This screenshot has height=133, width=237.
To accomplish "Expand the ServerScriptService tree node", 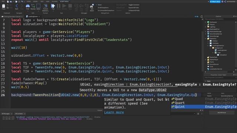I will [x=206, y=34].
